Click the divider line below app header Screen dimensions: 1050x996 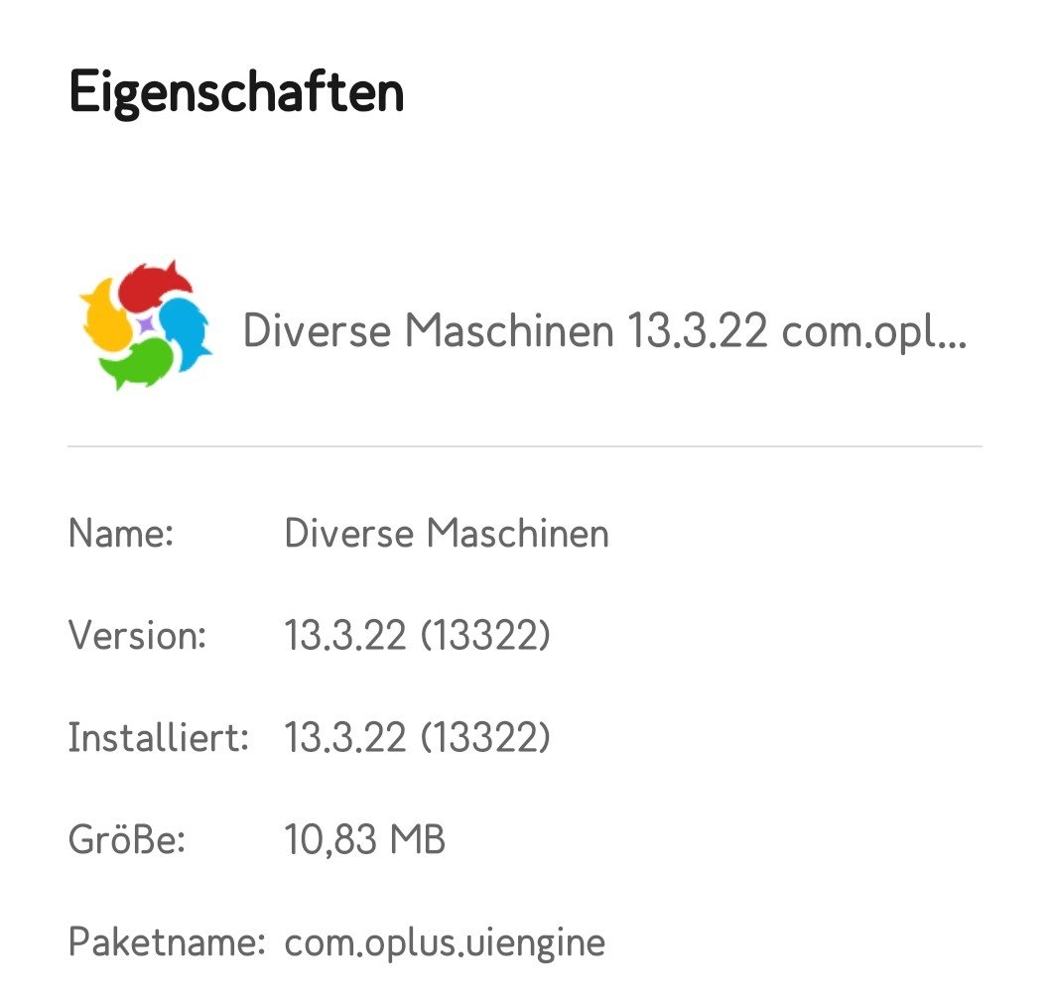524,446
